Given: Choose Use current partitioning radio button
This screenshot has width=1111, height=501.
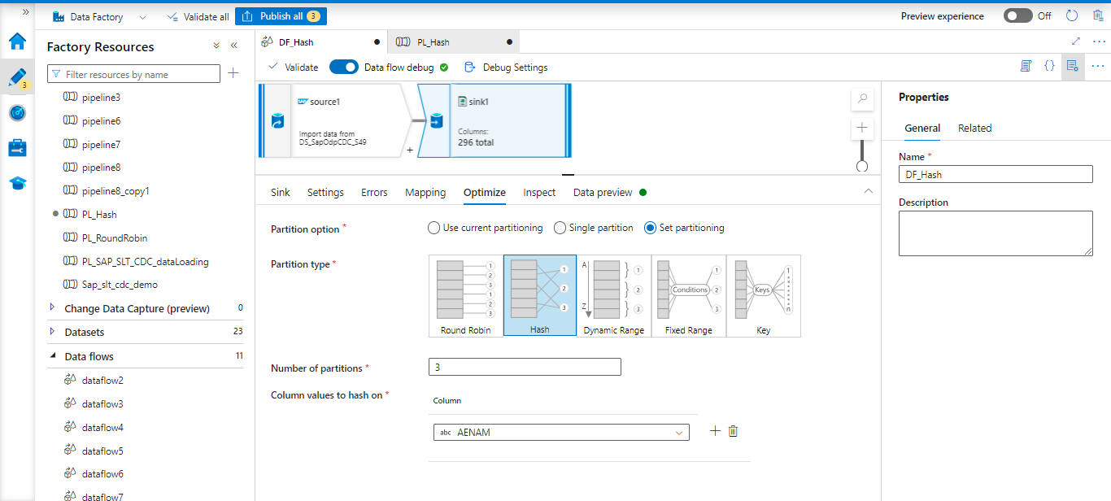Looking at the screenshot, I should (434, 228).
